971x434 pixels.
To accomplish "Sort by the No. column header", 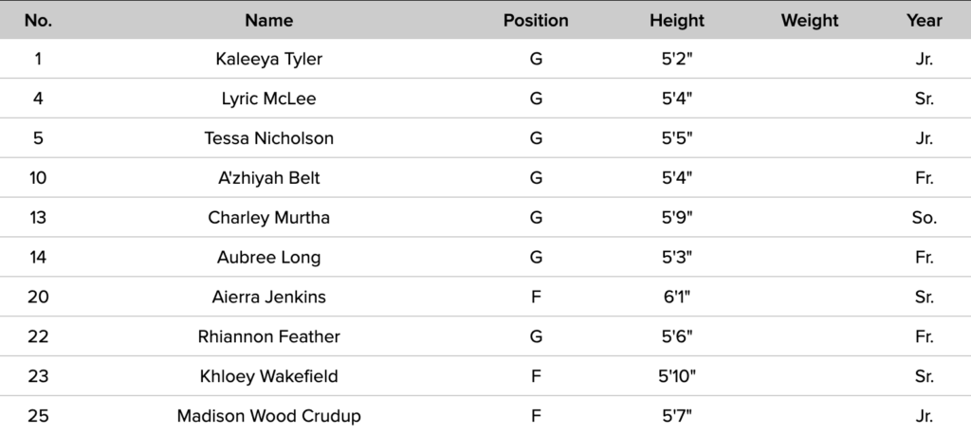I will (x=38, y=20).
